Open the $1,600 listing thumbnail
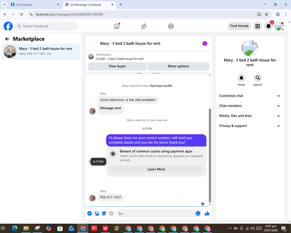 pos(91,57)
